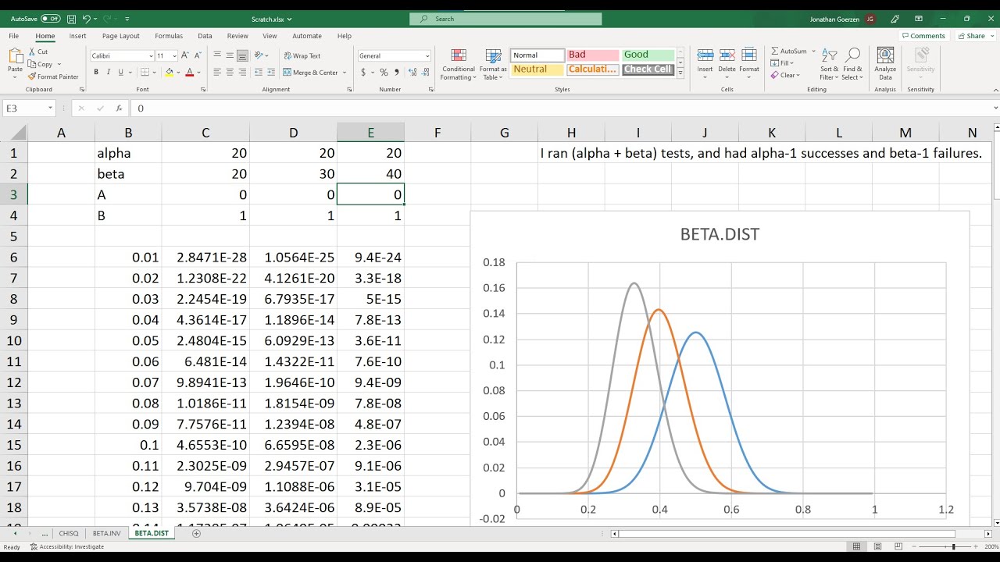Open the Page Layout ribbon tab
Image resolution: width=1000 pixels, height=562 pixels.
[120, 36]
